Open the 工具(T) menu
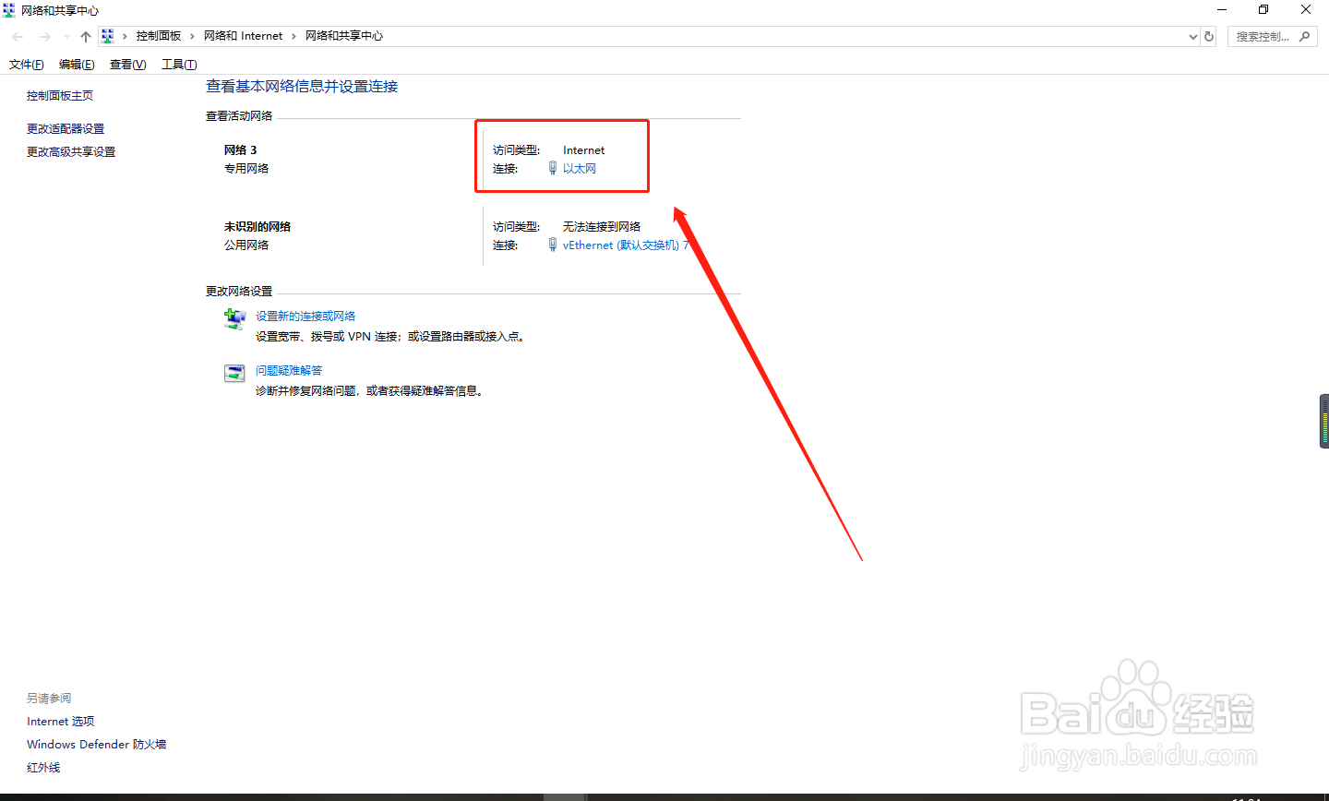Screen dimensions: 1329x801 179,65
